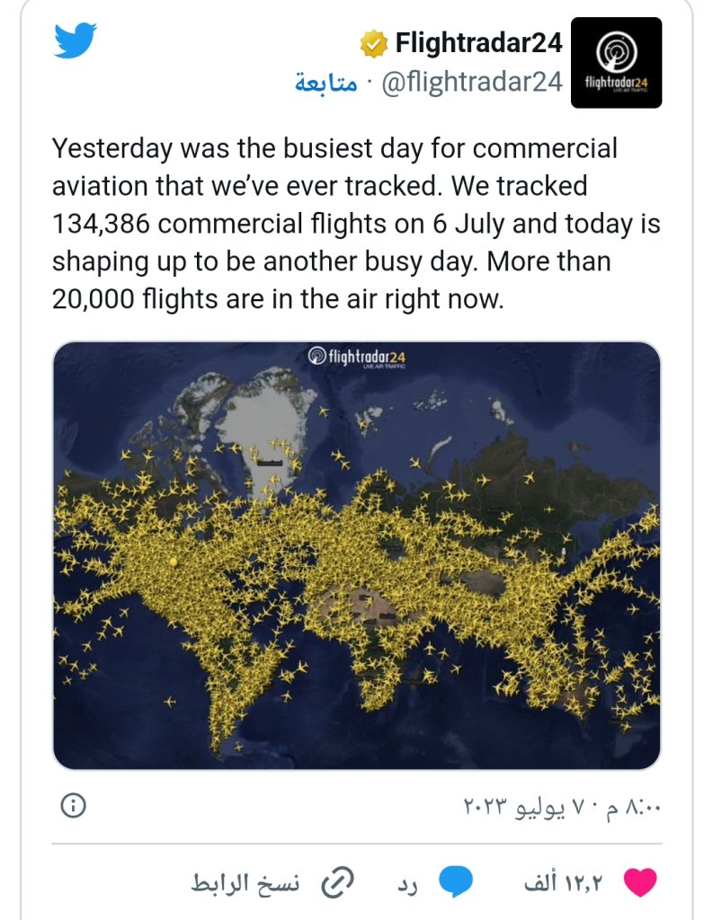Screen dimensions: 713x920
Task: Click the ٨:٠٠ م posting time
Action: [x=634, y=807]
